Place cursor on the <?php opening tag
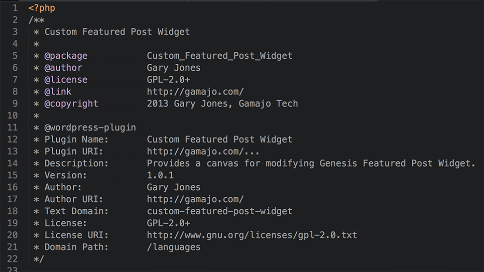This screenshot has width=484, height=272. [42, 8]
